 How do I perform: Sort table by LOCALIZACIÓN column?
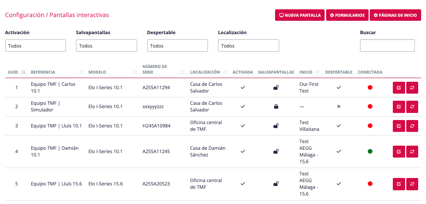coord(209,72)
